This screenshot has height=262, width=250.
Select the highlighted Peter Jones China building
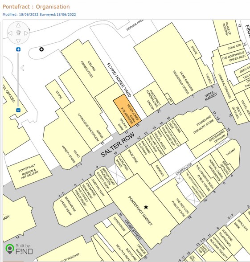pos(127,111)
